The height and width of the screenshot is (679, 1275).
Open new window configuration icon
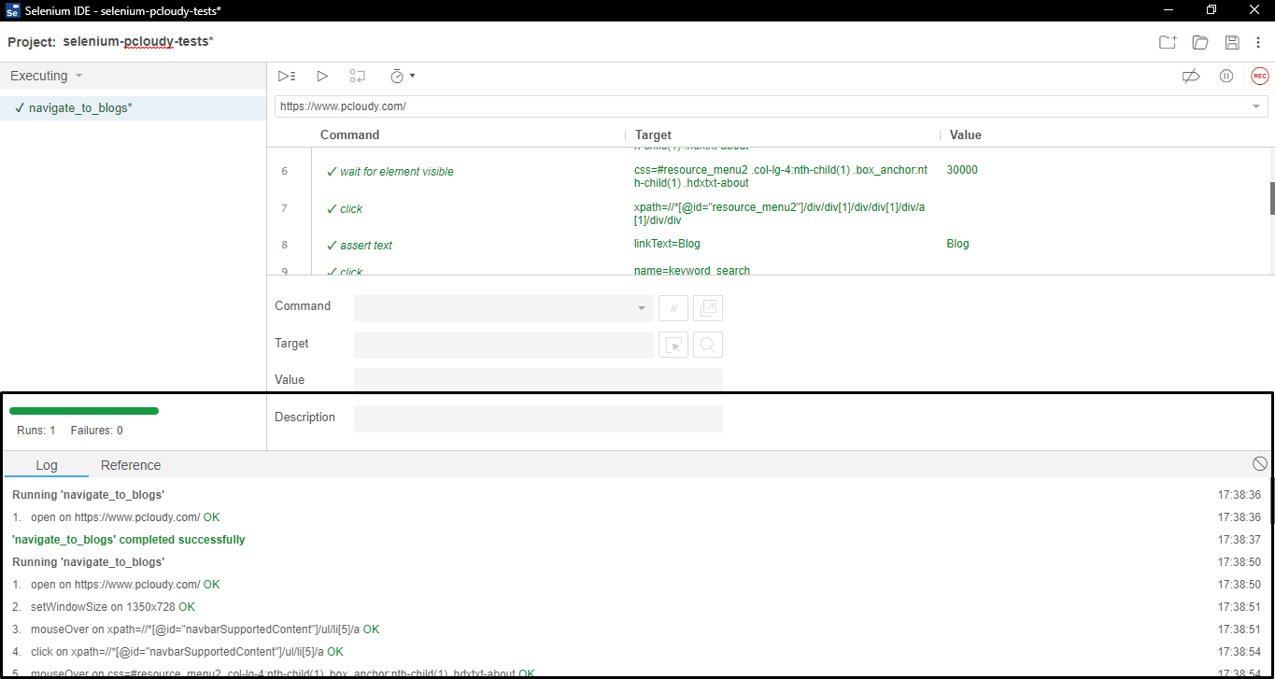coord(708,307)
